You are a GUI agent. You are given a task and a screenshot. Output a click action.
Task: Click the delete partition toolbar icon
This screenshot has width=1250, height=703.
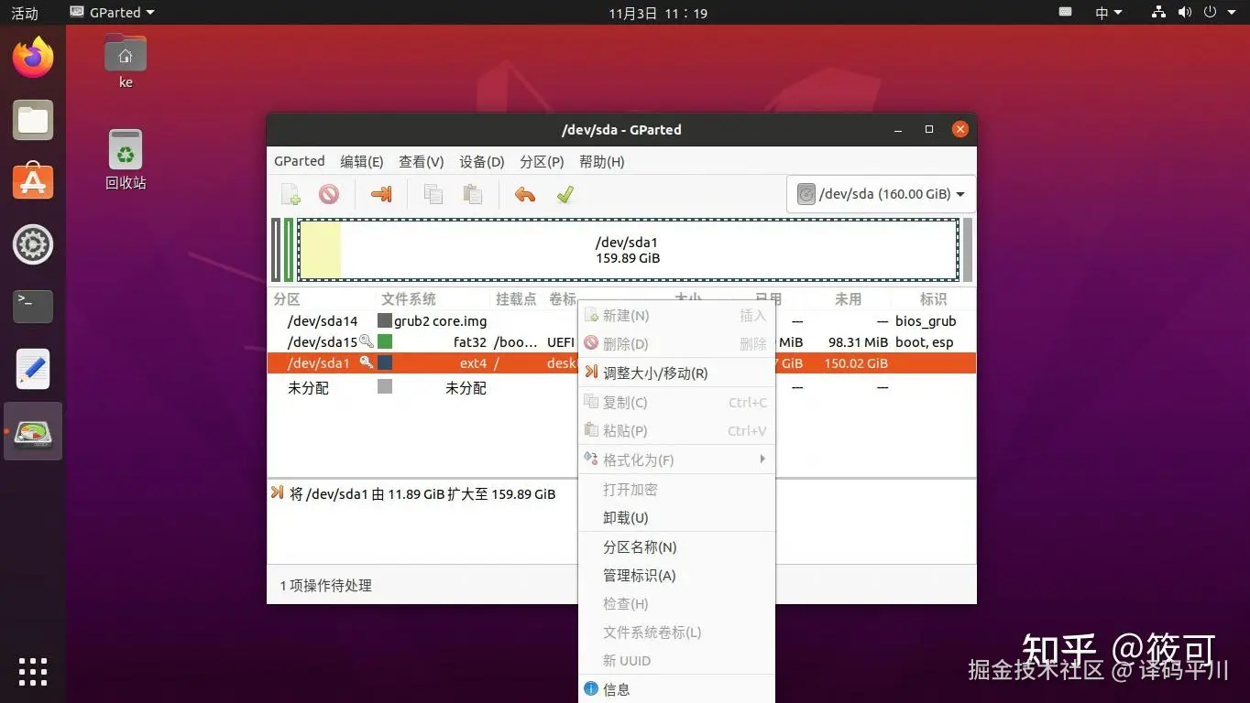pyautogui.click(x=329, y=194)
